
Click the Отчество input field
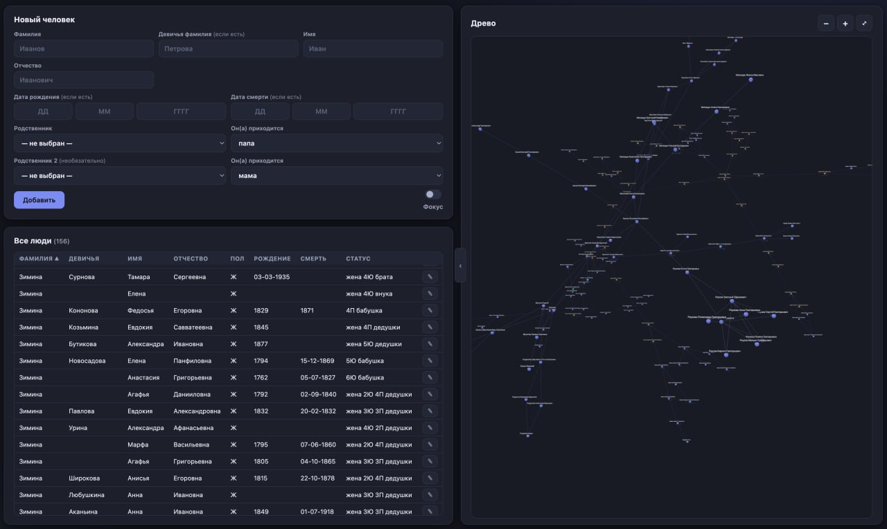(x=84, y=80)
